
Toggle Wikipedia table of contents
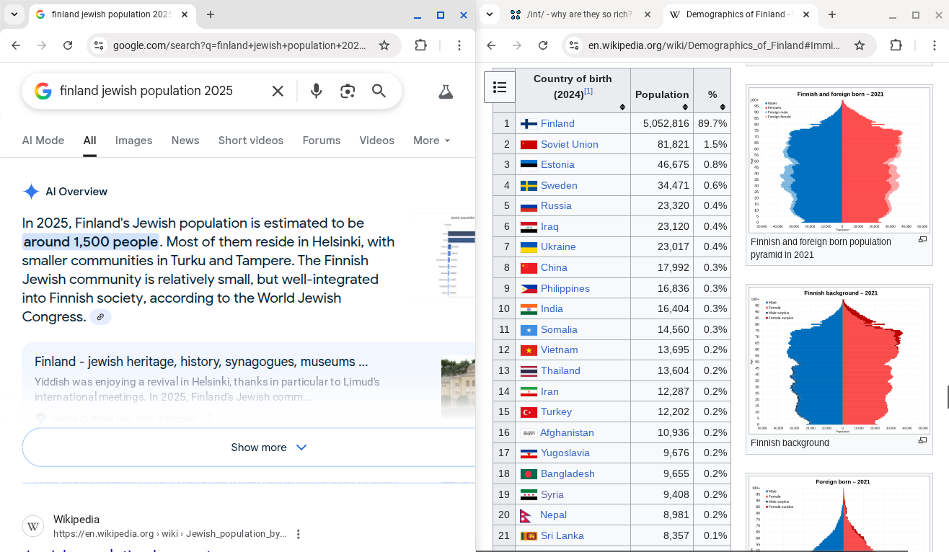tap(500, 87)
